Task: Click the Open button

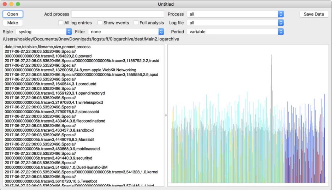Action: [x=13, y=14]
